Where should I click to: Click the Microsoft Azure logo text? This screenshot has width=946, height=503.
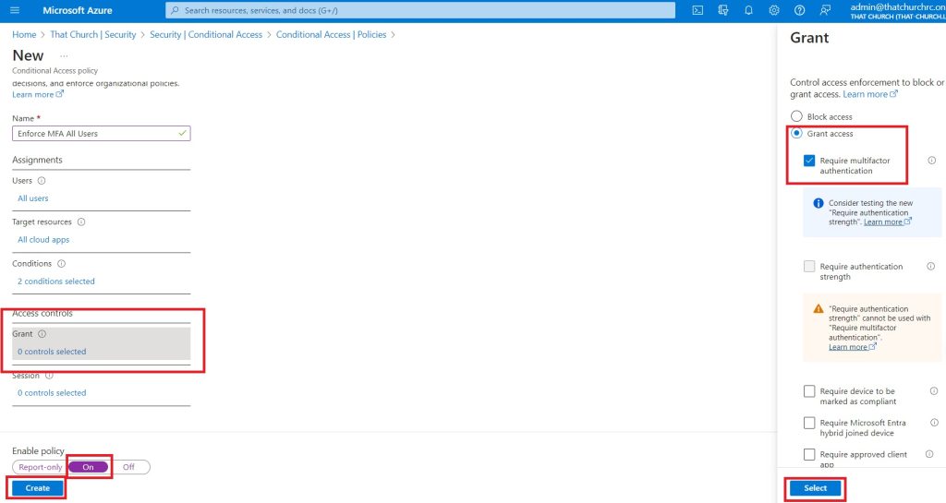[78, 10]
